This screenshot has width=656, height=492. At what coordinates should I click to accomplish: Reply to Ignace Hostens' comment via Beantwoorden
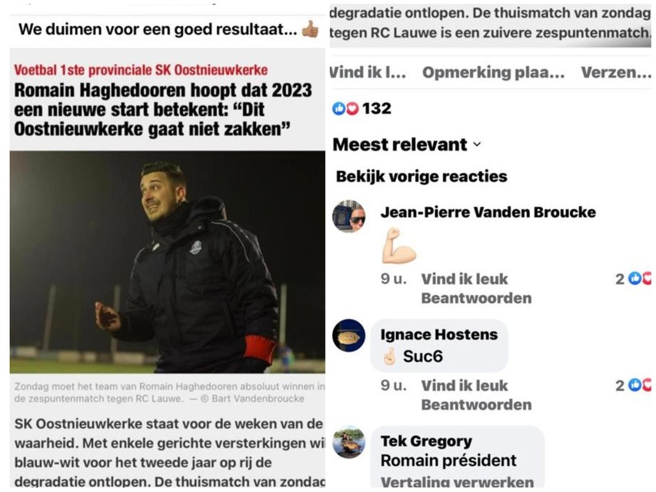coord(476,405)
